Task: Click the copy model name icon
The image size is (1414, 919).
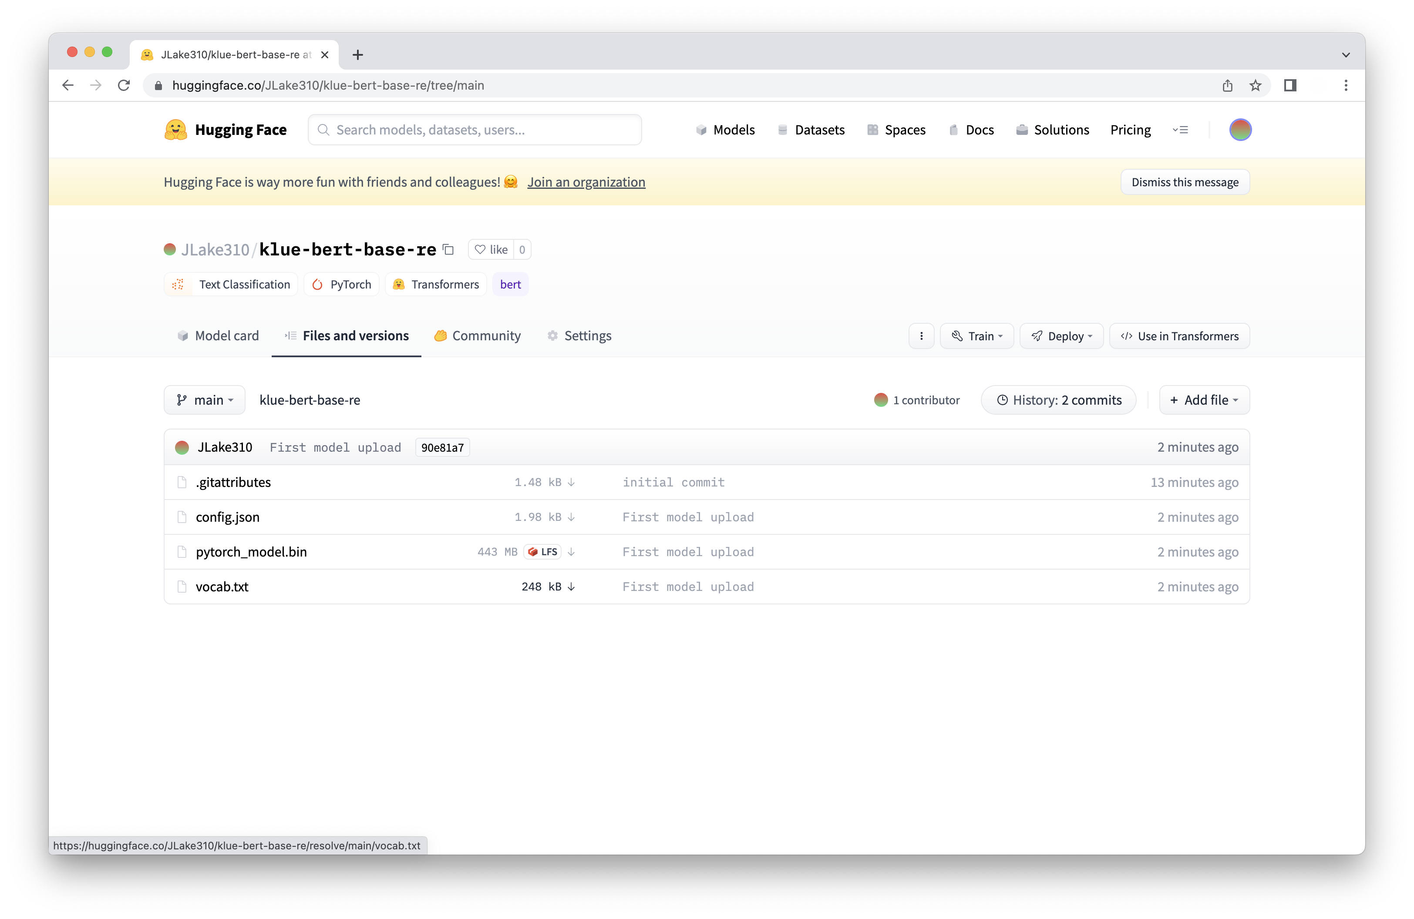Action: pos(448,250)
